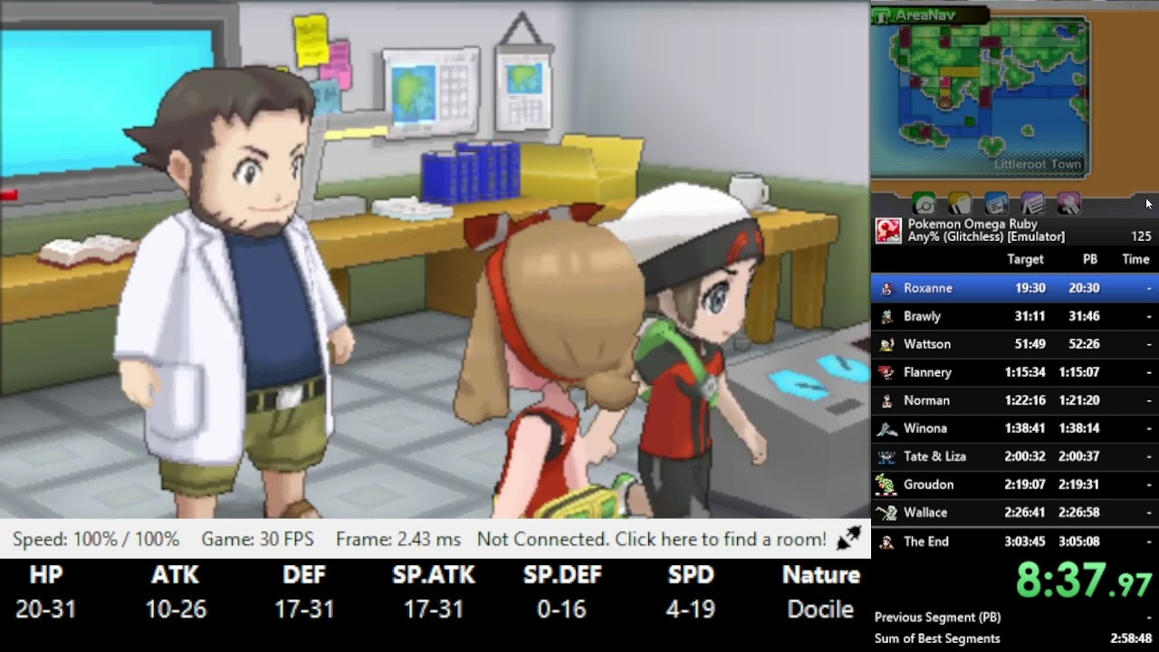
Task: Click the 'Littleroot Town' map label
Action: tap(1038, 164)
